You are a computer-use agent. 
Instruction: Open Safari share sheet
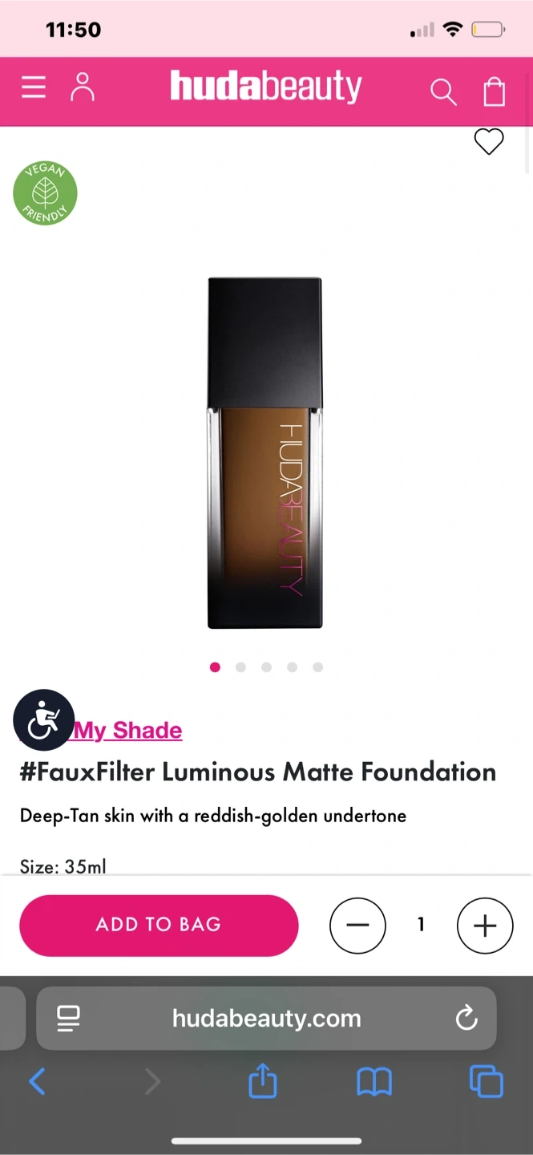coord(263,1082)
